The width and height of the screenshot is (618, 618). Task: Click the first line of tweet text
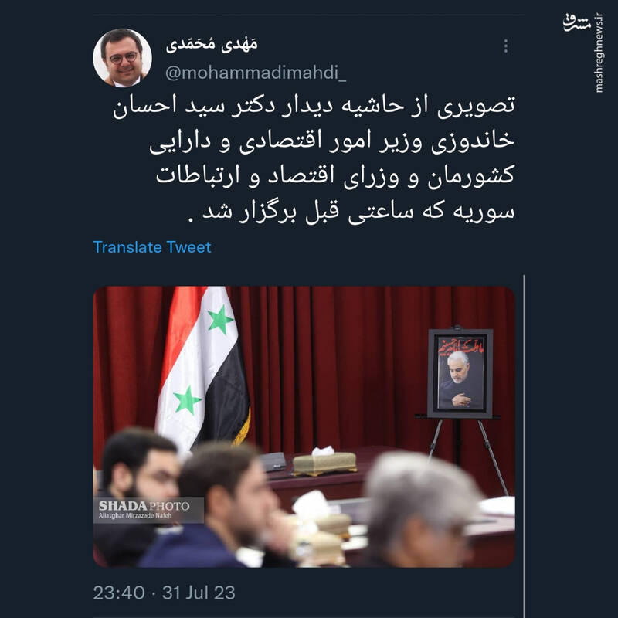[x=314, y=106]
